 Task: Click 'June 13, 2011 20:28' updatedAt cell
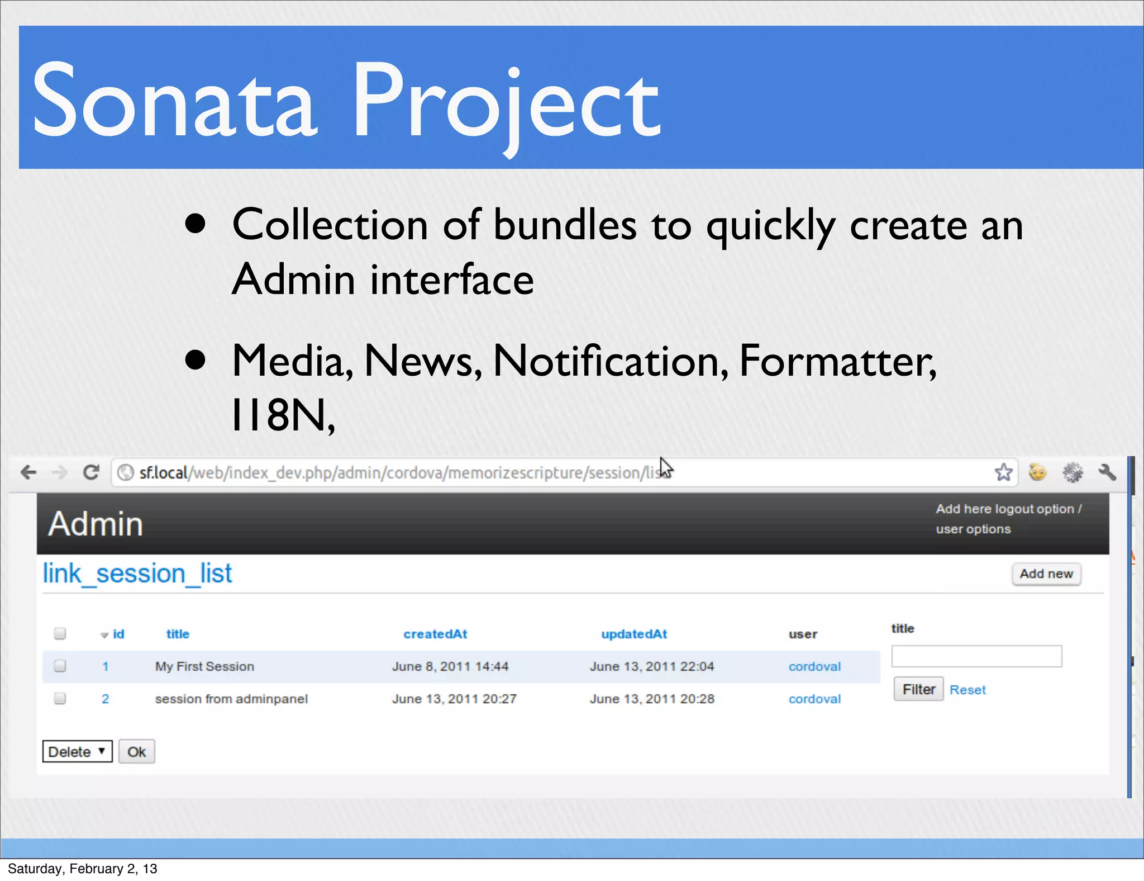[652, 699]
